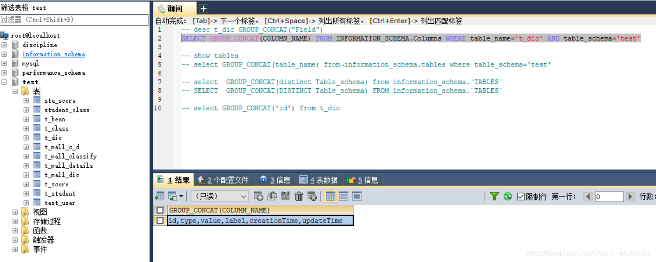Toggle the 限制行 checkbox
Image resolution: width=656 pixels, height=262 pixels.
pyautogui.click(x=521, y=196)
